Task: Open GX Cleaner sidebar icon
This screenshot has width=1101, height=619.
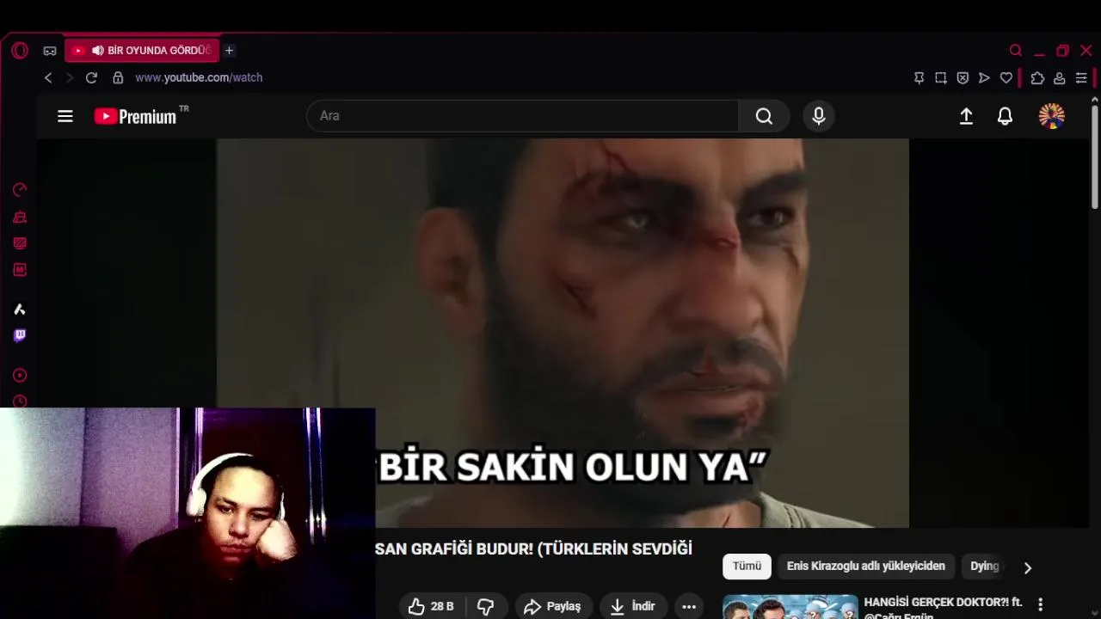Action: pyautogui.click(x=20, y=217)
